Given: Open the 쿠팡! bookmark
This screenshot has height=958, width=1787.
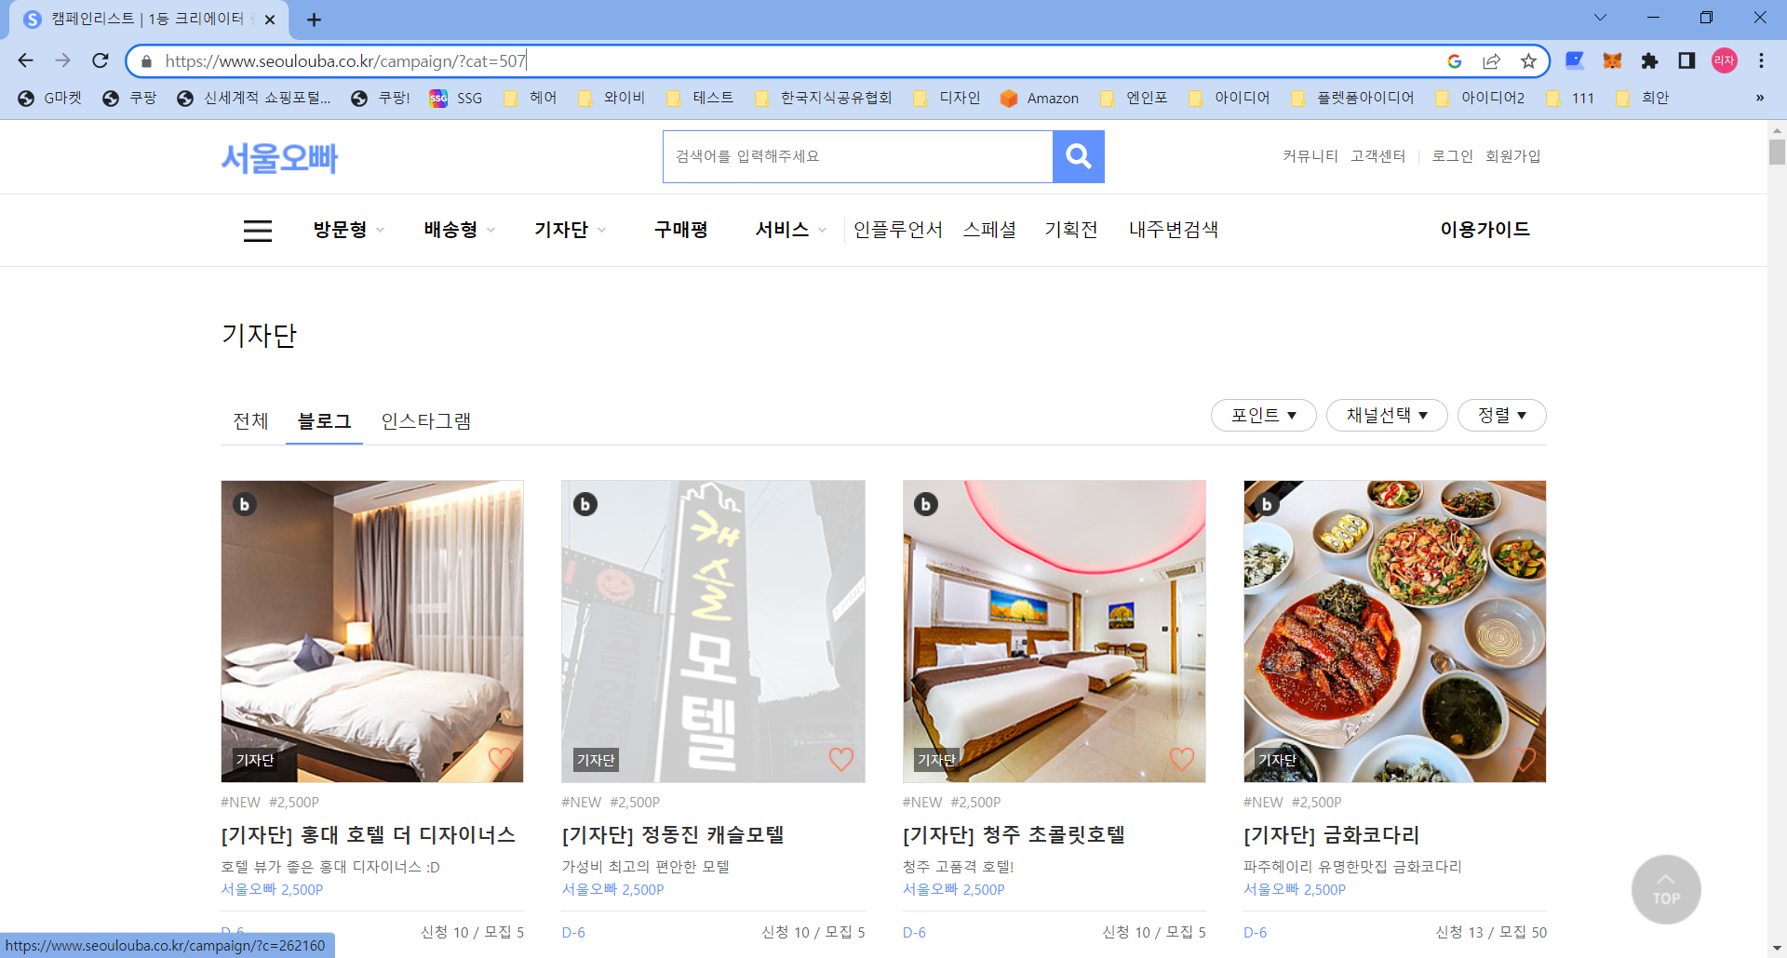Looking at the screenshot, I should pos(381,98).
